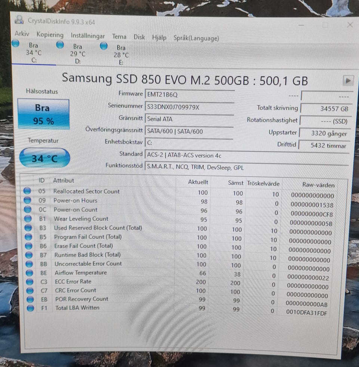The width and height of the screenshot is (359, 367).
Task: Click the status icon for POR Recovery Count
Action: pyautogui.click(x=30, y=299)
